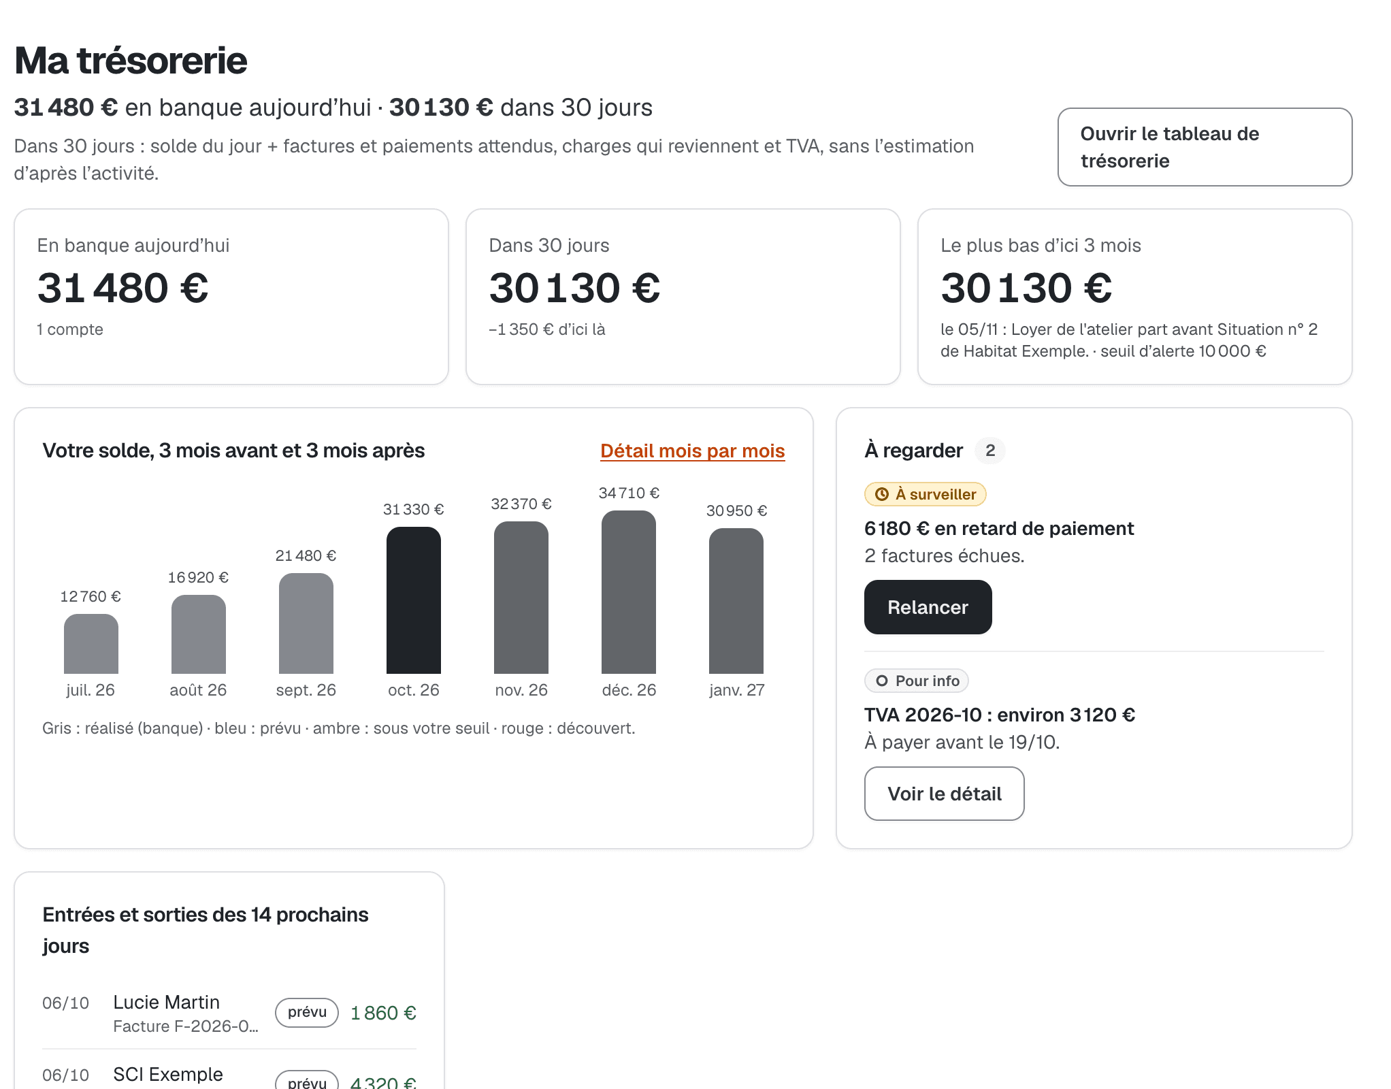Click the count badge 2 next to À regarder
Image resolution: width=1391 pixels, height=1089 pixels.
(x=990, y=451)
